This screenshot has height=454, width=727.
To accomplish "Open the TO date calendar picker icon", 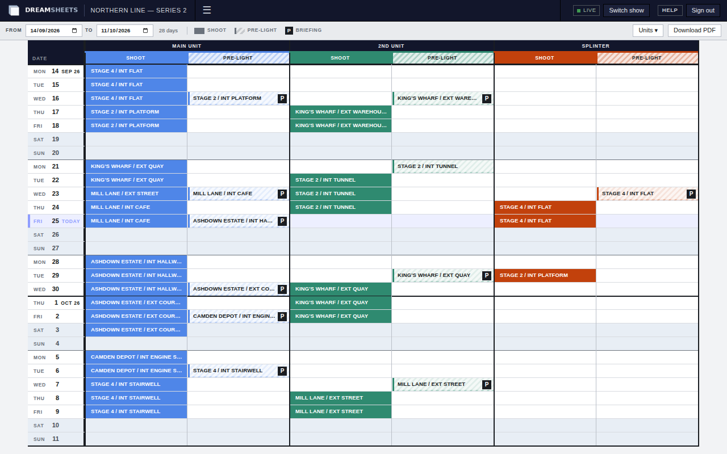I will pos(147,31).
